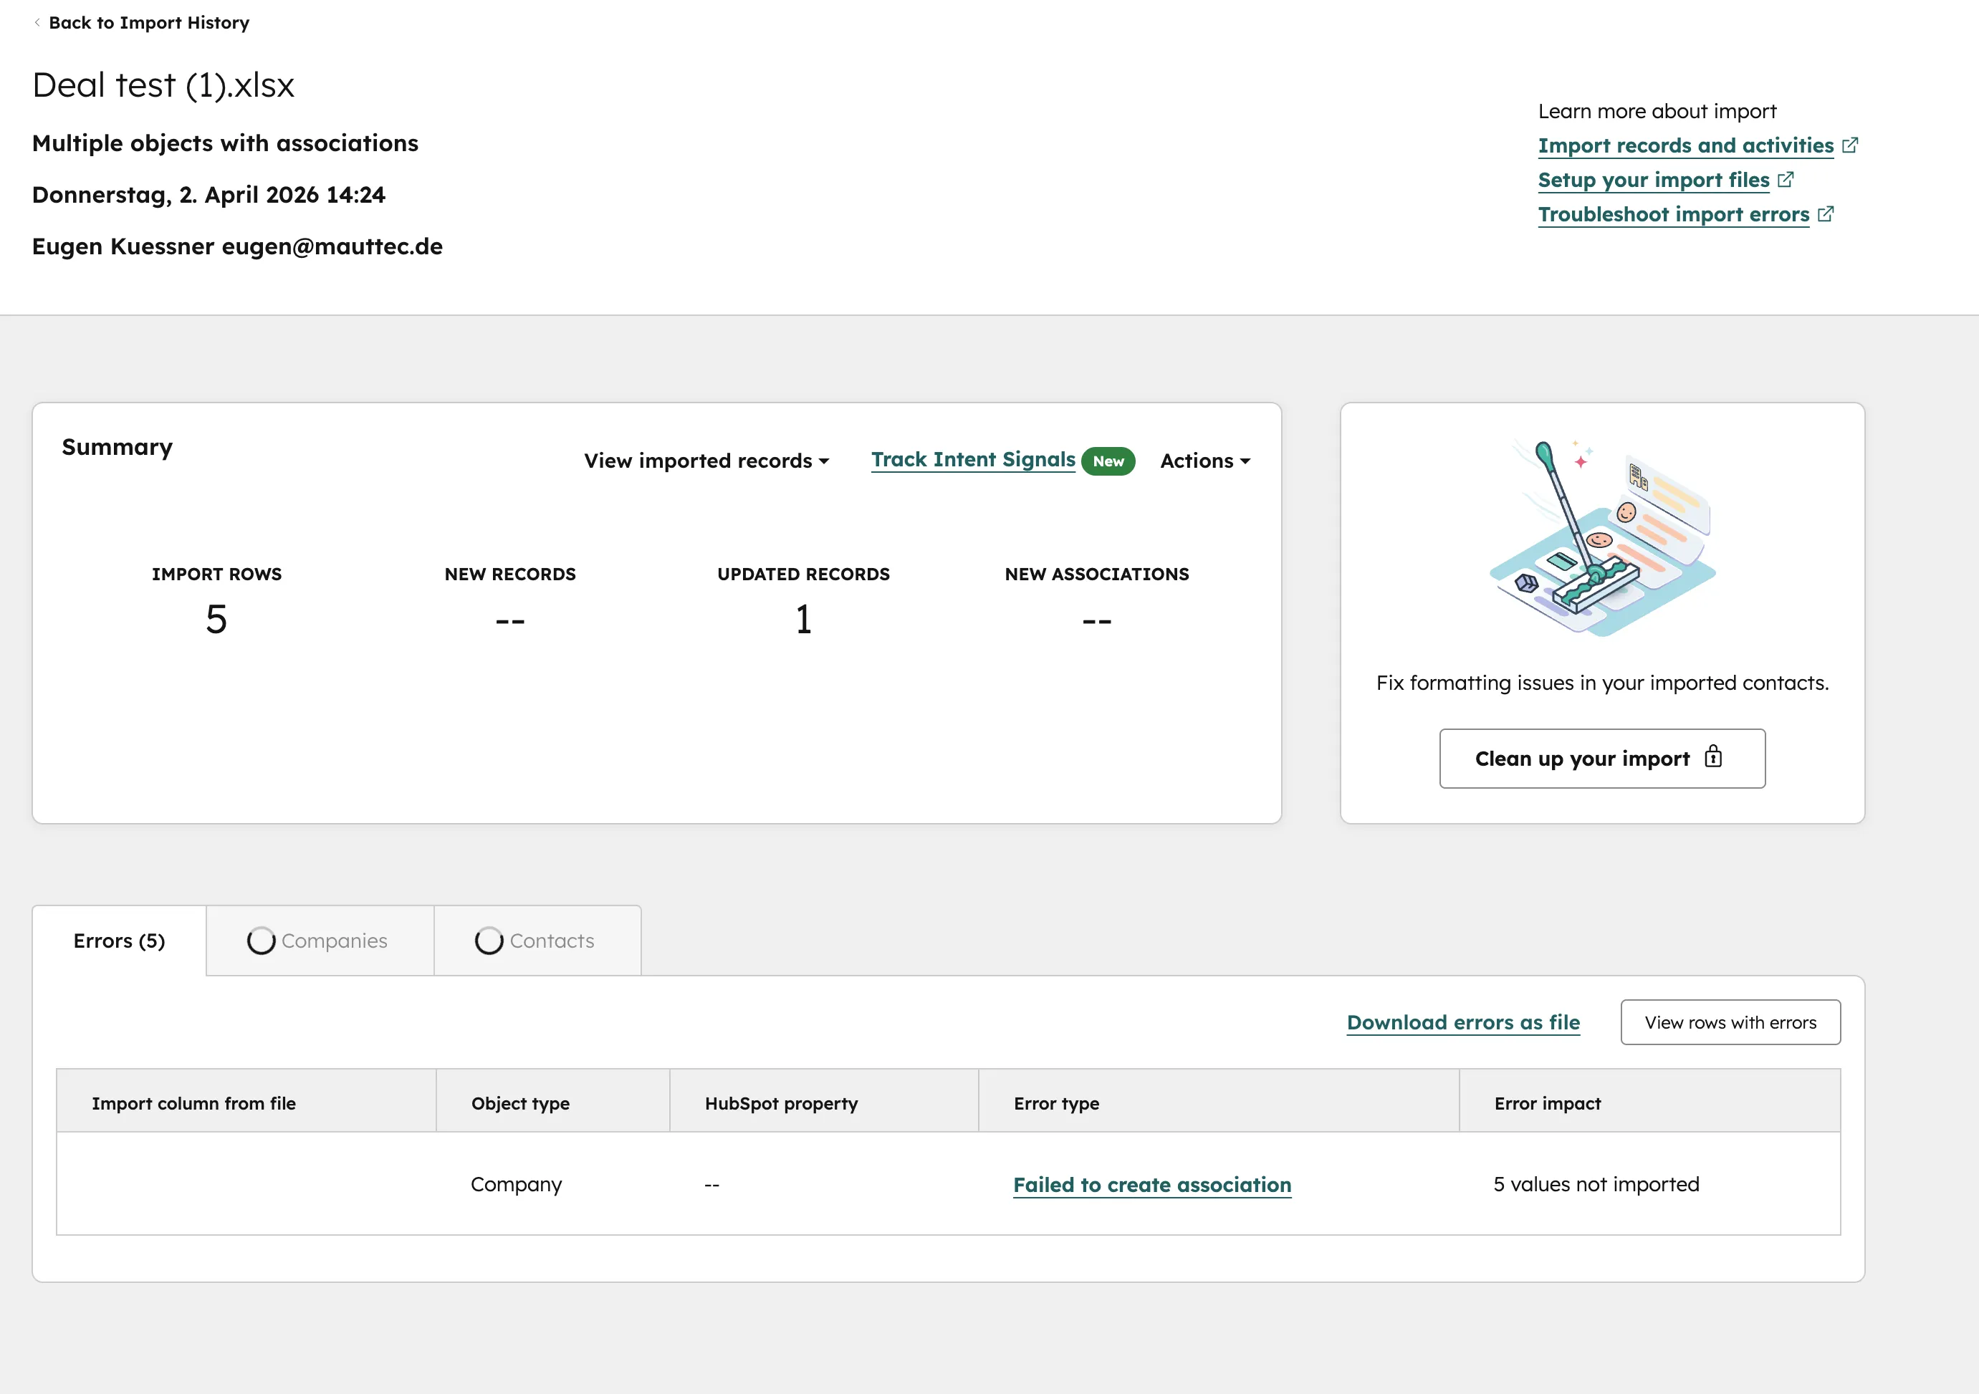
Task: Open the Troubleshoot import errors link
Action: point(1673,214)
